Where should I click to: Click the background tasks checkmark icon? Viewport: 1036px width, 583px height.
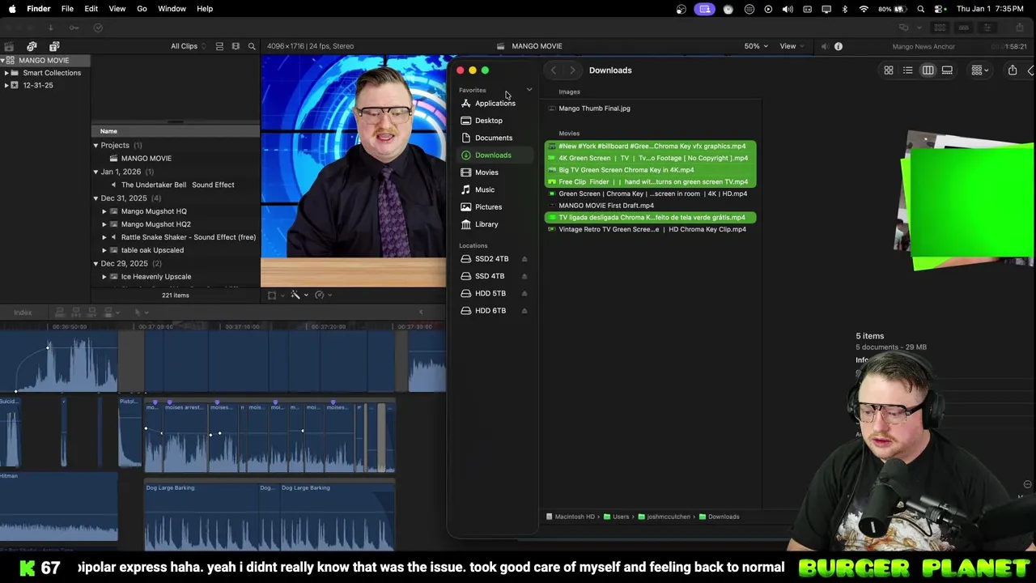(98, 28)
